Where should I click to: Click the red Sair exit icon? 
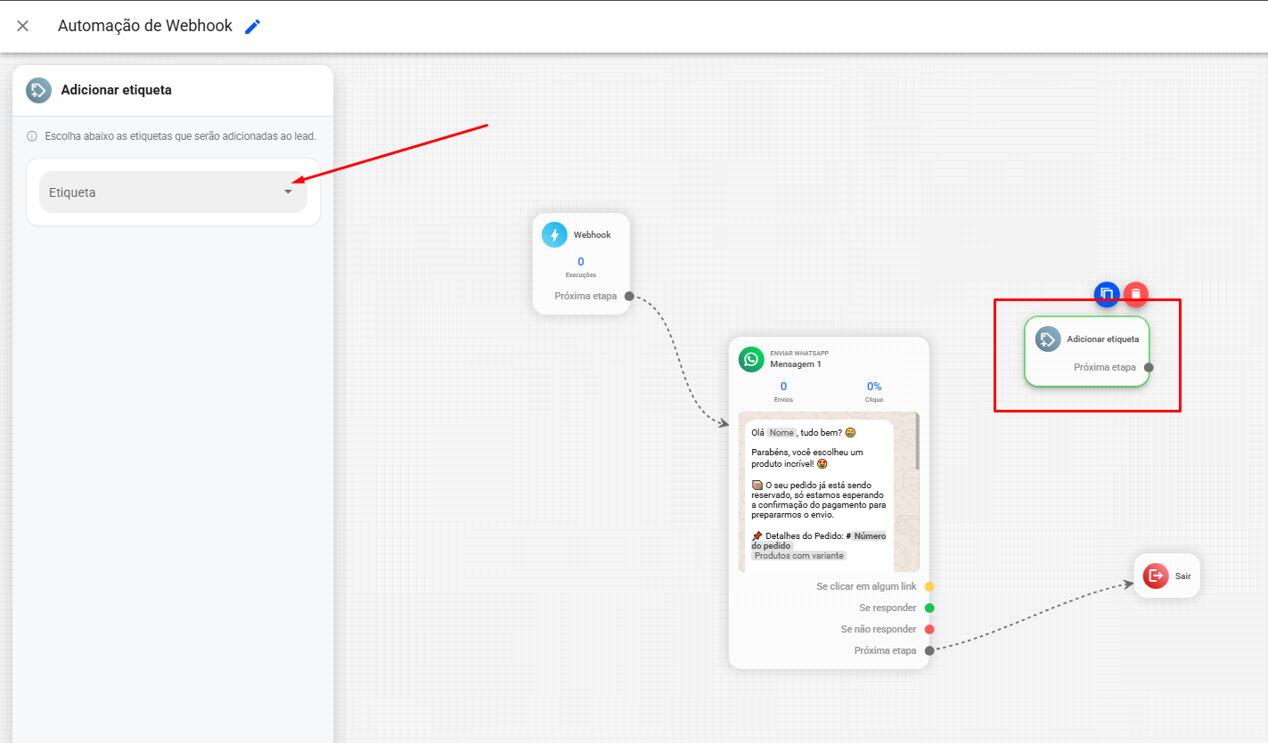tap(1156, 576)
